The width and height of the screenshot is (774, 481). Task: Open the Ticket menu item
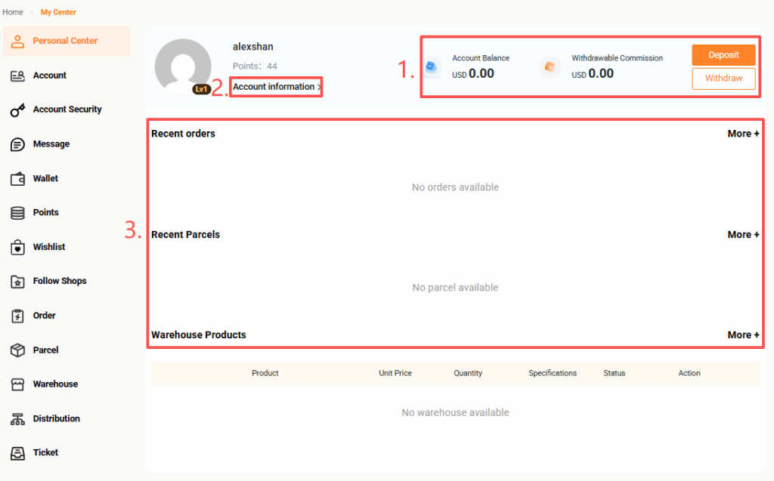point(45,452)
